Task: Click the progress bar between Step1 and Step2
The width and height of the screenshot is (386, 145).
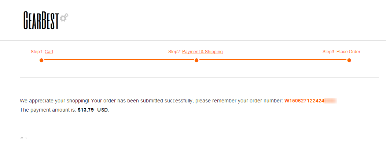Action: coord(119,60)
